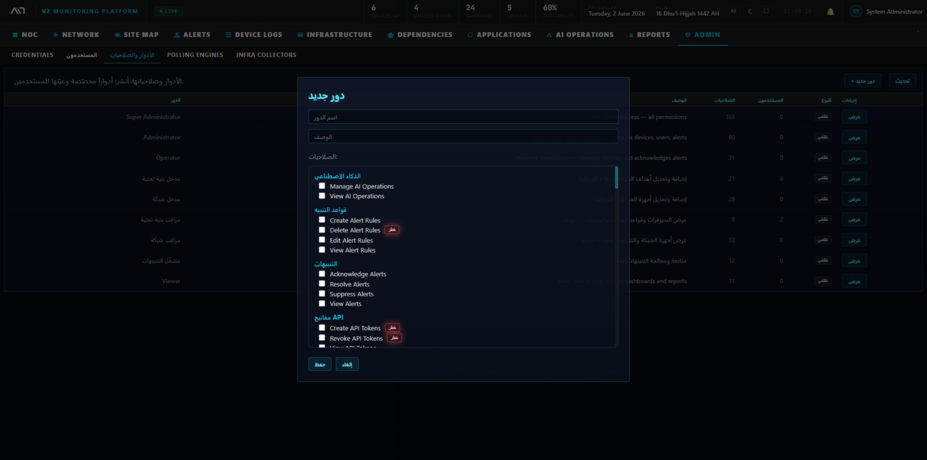Image resolution: width=927 pixels, height=460 pixels.
Task: Click عرض for the مدخل بنية تحتية row
Action: [855, 178]
